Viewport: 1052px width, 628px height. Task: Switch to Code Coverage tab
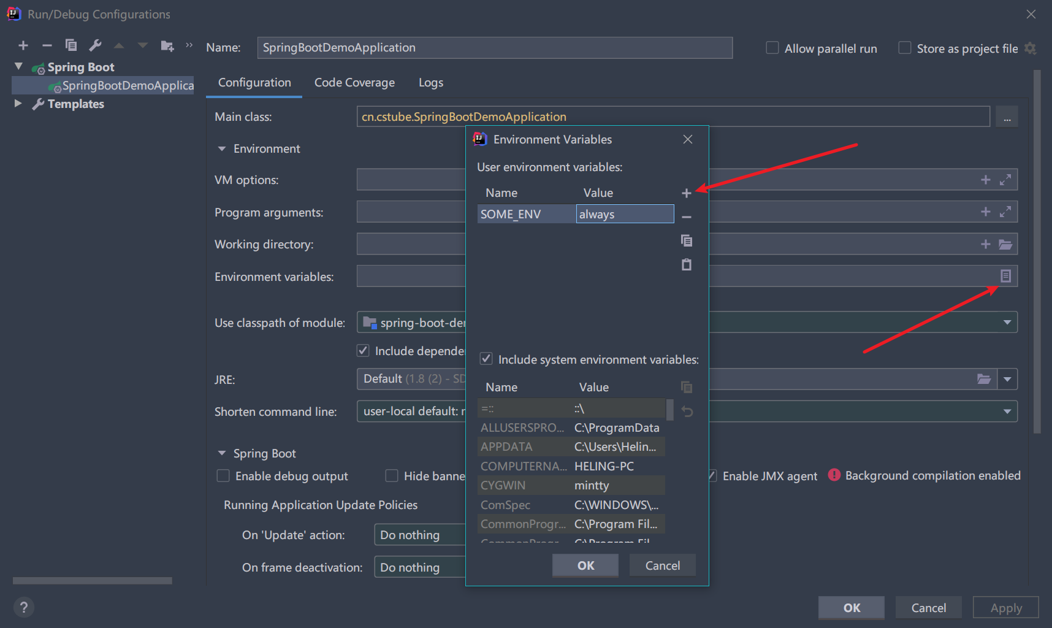(354, 82)
